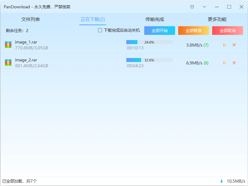Image resolution: width=248 pixels, height=186 pixels.
Task: Click the 全部开始 button
Action: pos(159,31)
